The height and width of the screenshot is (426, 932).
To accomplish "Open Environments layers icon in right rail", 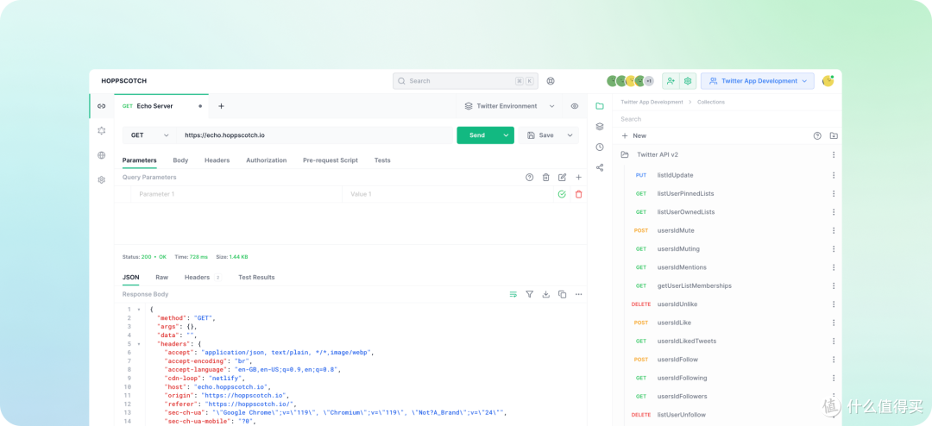I will (x=600, y=127).
